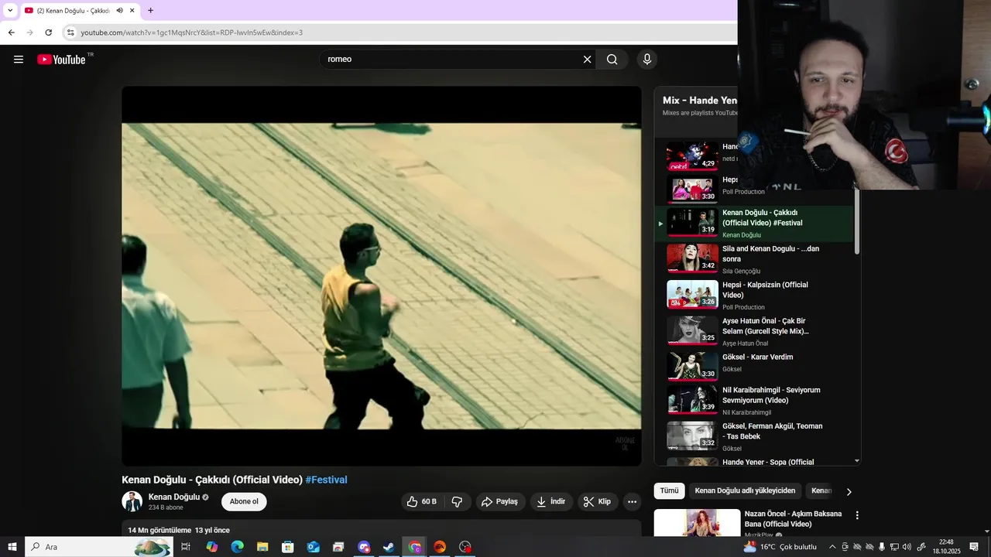Open the Windows Start menu
Image resolution: width=991 pixels, height=557 pixels.
12,547
